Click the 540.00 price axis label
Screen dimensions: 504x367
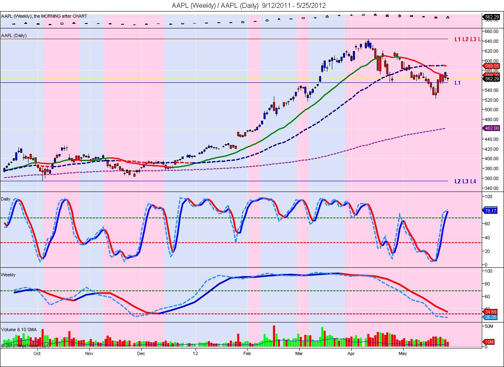coord(491,90)
